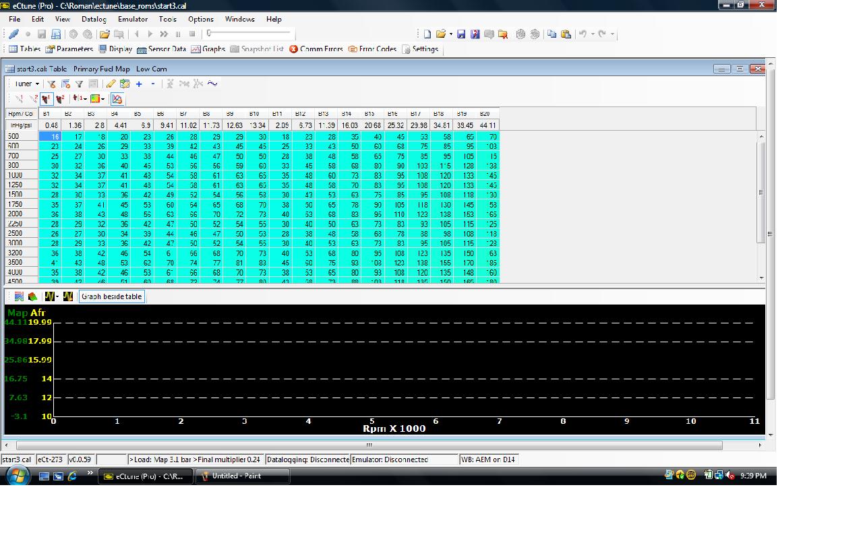The height and width of the screenshot is (539, 863).
Task: Open the Display window
Action: (115, 49)
